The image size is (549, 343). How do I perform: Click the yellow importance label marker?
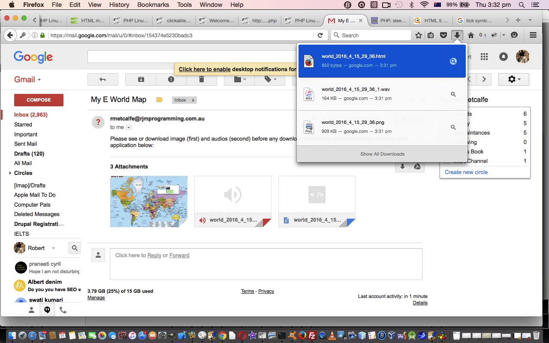159,100
